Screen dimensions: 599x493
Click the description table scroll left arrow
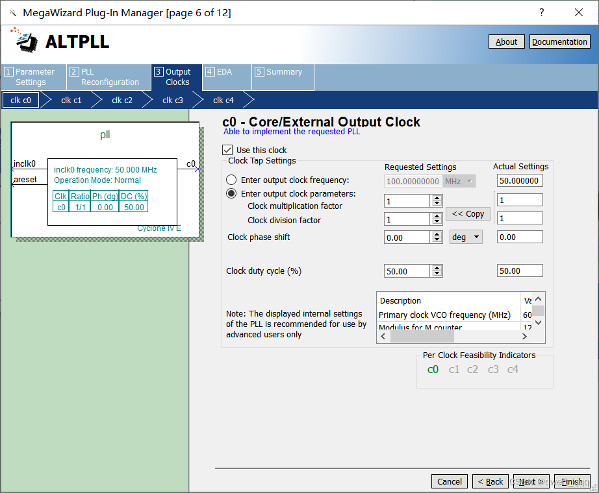point(383,336)
